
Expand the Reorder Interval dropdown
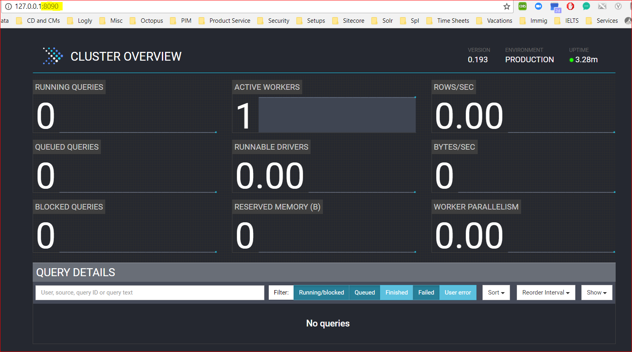pyautogui.click(x=546, y=293)
